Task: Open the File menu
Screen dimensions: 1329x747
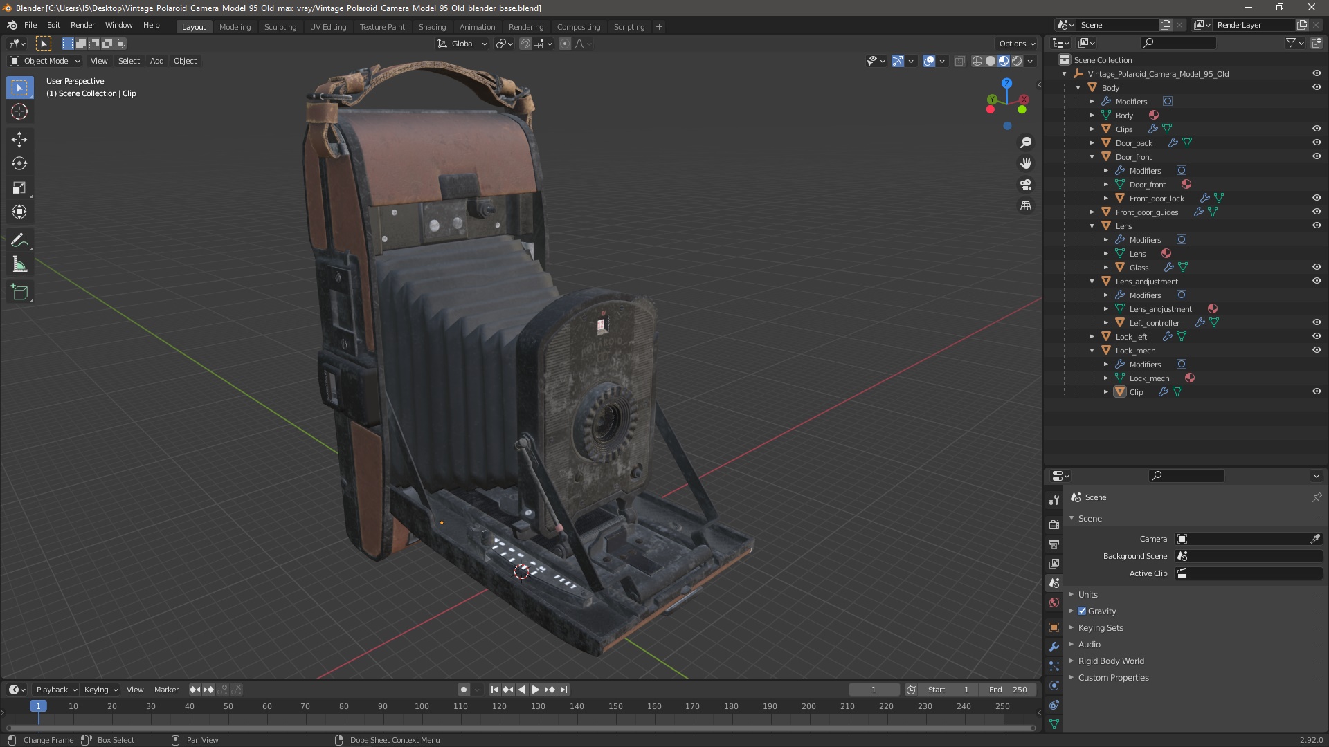Action: [30, 25]
